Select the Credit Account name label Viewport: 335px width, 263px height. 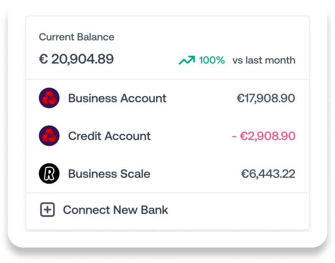click(109, 136)
